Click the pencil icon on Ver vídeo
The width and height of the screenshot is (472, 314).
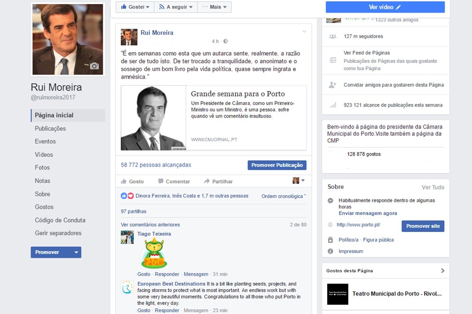tap(398, 7)
